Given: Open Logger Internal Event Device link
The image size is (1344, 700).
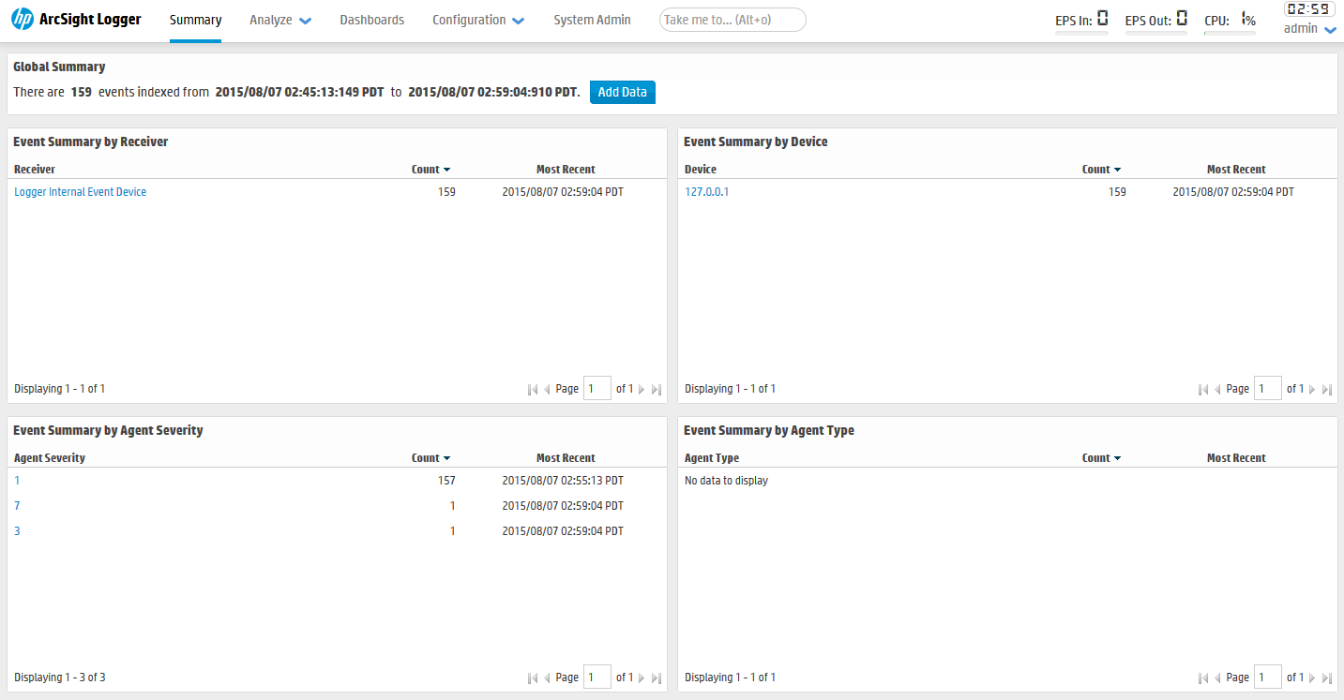Looking at the screenshot, I should click(x=81, y=192).
